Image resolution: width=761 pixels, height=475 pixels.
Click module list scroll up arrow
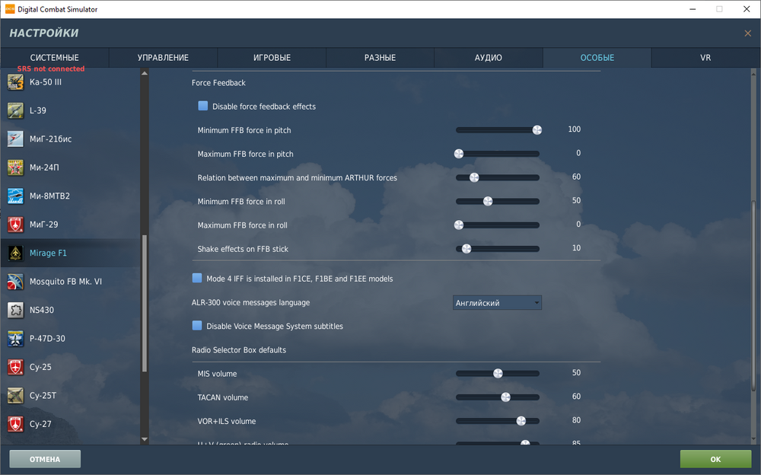point(144,73)
